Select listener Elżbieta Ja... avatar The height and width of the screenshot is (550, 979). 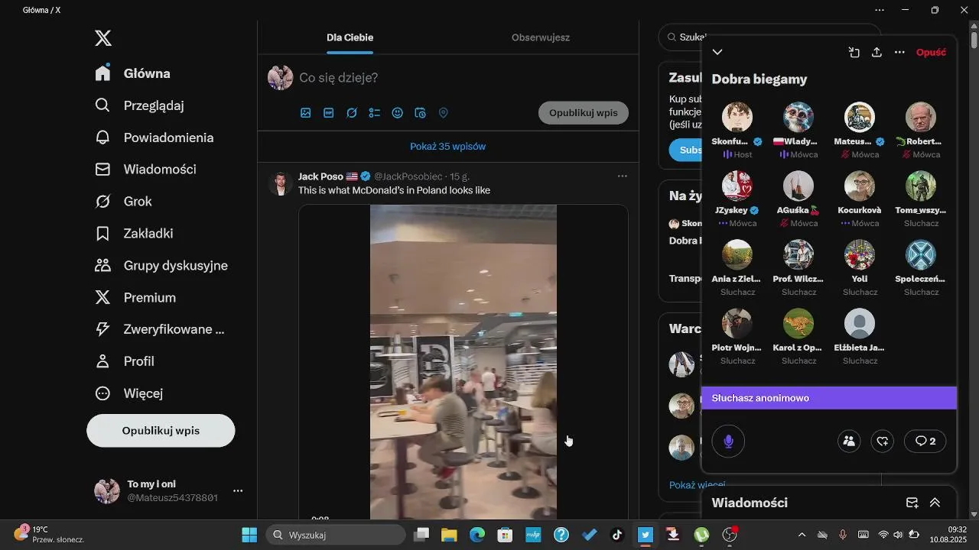point(860,324)
